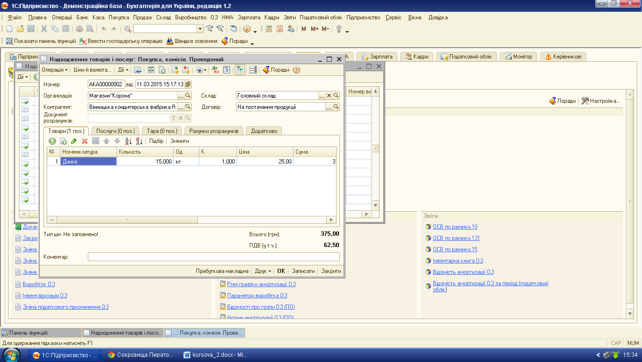Open the Операція dropdown menu
This screenshot has width=642, height=362.
tap(54, 70)
